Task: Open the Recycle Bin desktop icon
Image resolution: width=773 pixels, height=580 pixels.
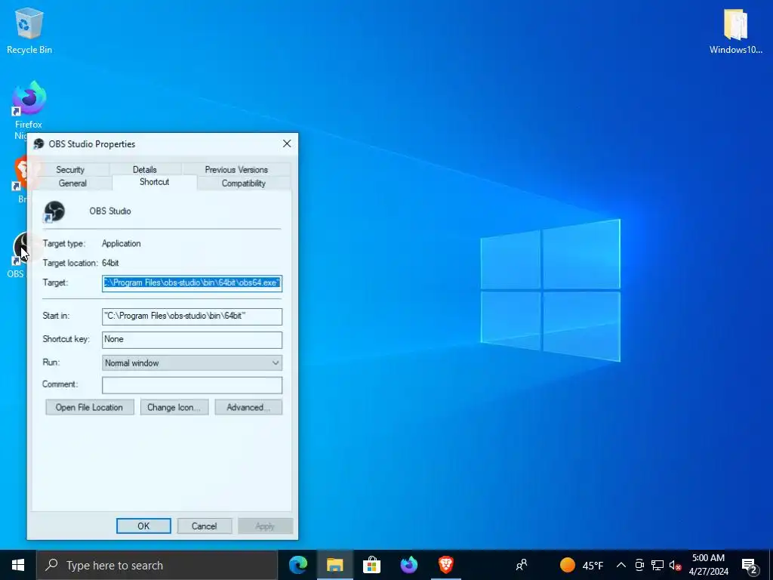Action: coord(29,30)
